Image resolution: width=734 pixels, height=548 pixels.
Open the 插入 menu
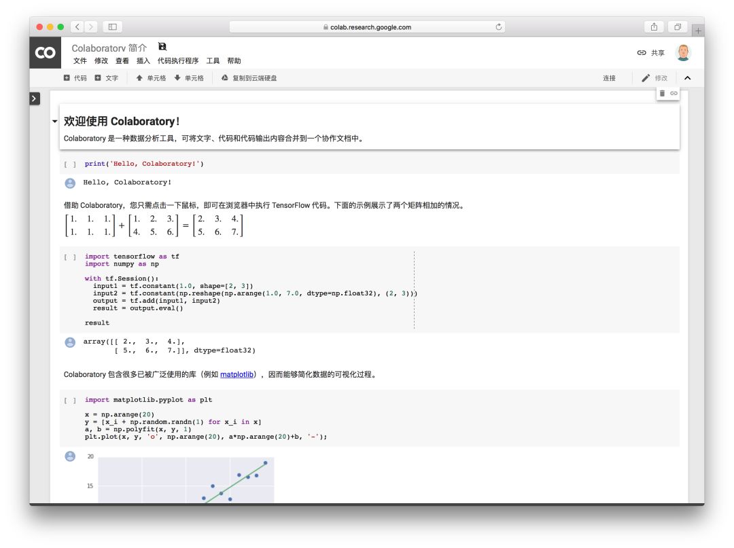[143, 61]
